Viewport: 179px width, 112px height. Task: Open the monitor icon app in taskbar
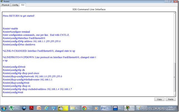24,108
